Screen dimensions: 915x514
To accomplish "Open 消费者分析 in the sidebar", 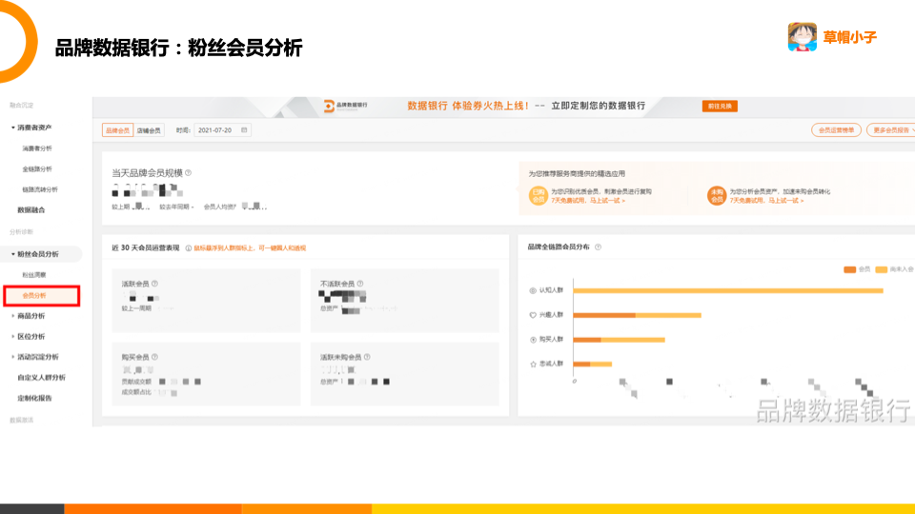I will [37, 148].
